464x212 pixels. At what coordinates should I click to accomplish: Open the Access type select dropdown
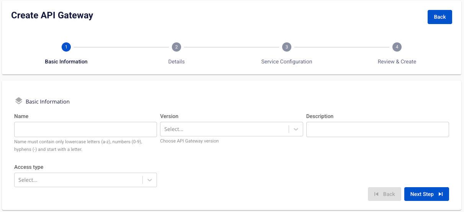pyautogui.click(x=78, y=180)
